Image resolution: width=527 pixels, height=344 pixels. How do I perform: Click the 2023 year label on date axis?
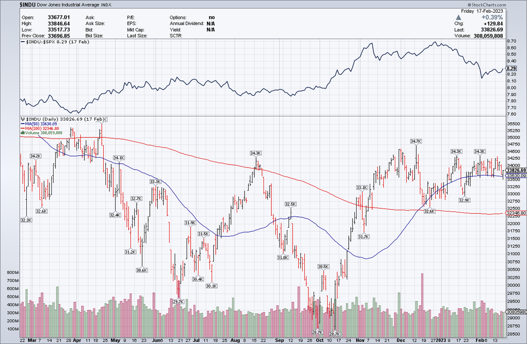click(441, 340)
